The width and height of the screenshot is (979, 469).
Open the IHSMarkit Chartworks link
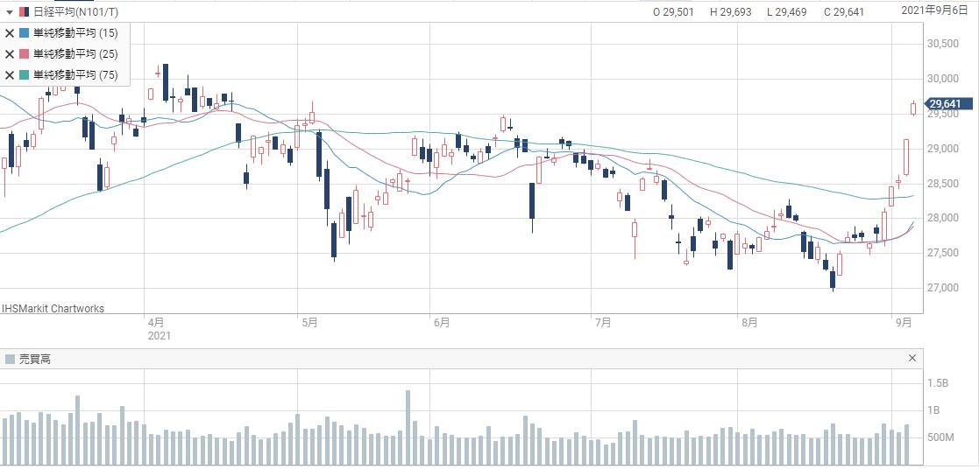pos(53,308)
